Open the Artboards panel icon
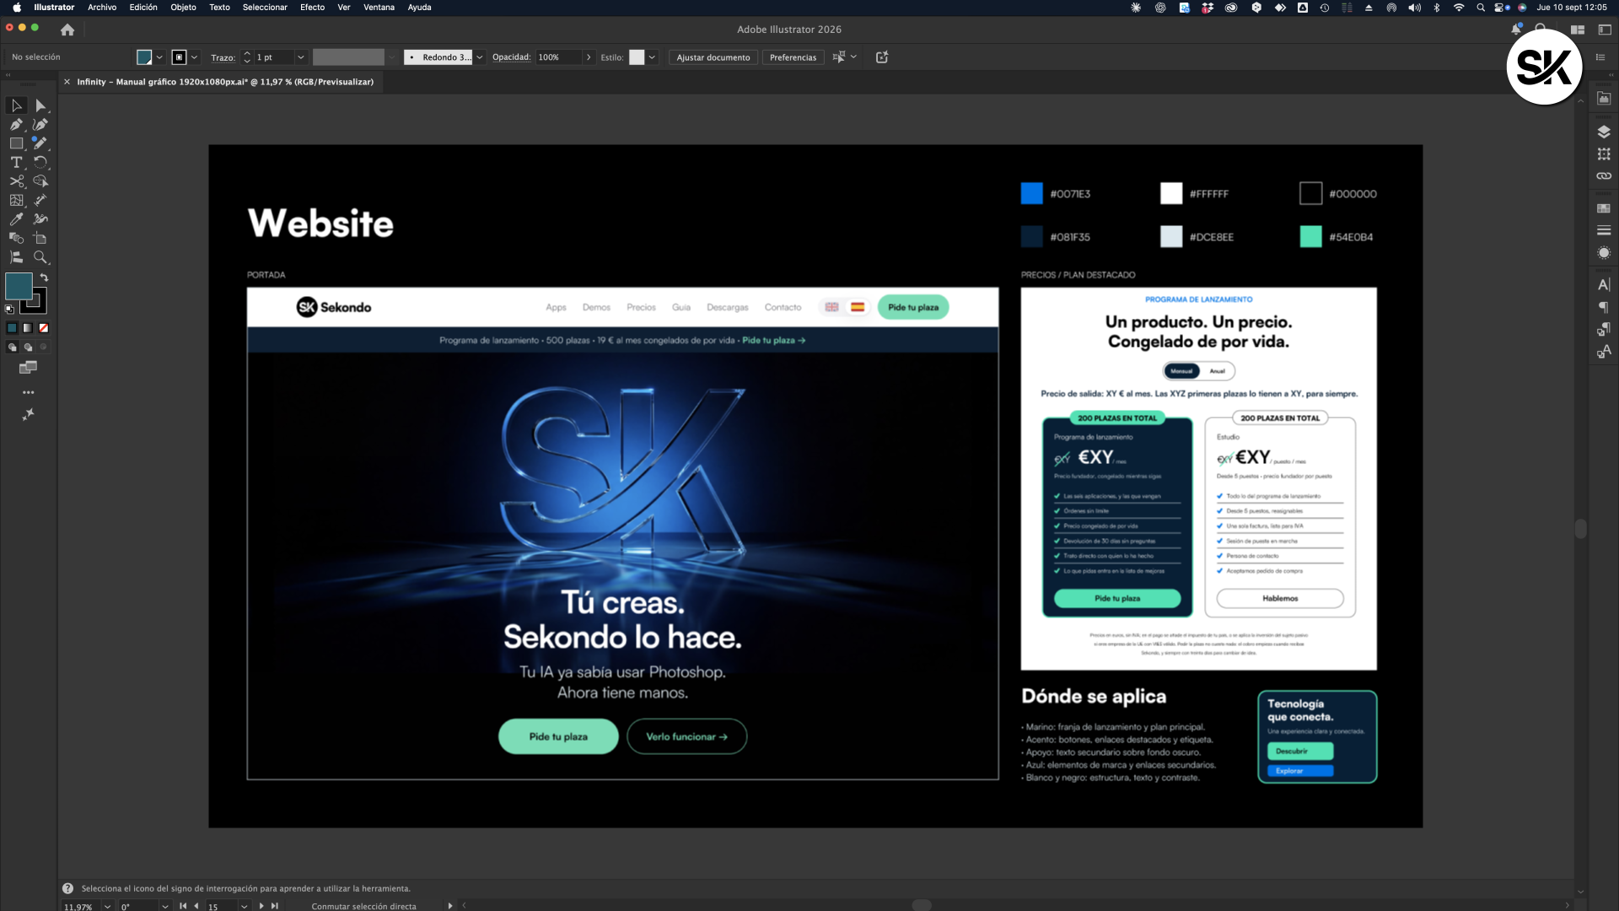 coord(1604,154)
